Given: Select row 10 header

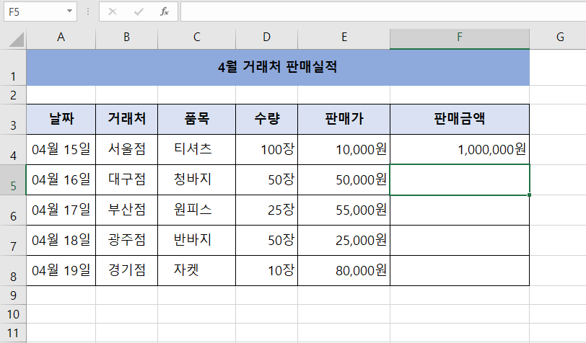Looking at the screenshot, I should (13, 314).
